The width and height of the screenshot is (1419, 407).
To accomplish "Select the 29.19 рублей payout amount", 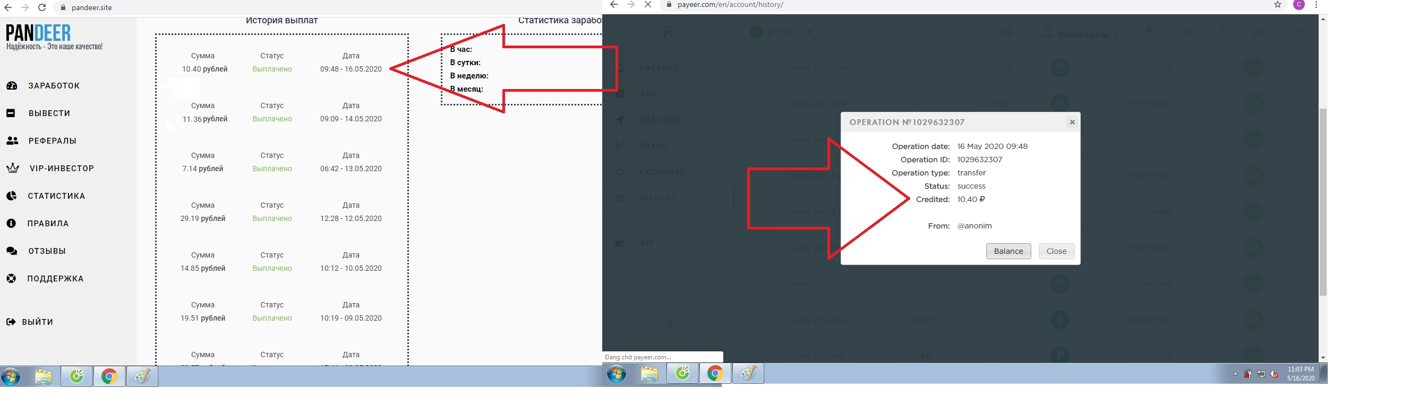I will [x=203, y=218].
